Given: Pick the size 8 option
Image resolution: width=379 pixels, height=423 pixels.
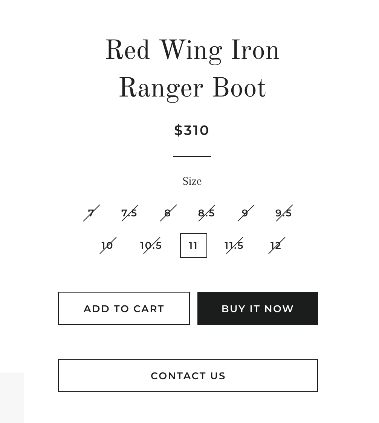Looking at the screenshot, I should 168,213.
